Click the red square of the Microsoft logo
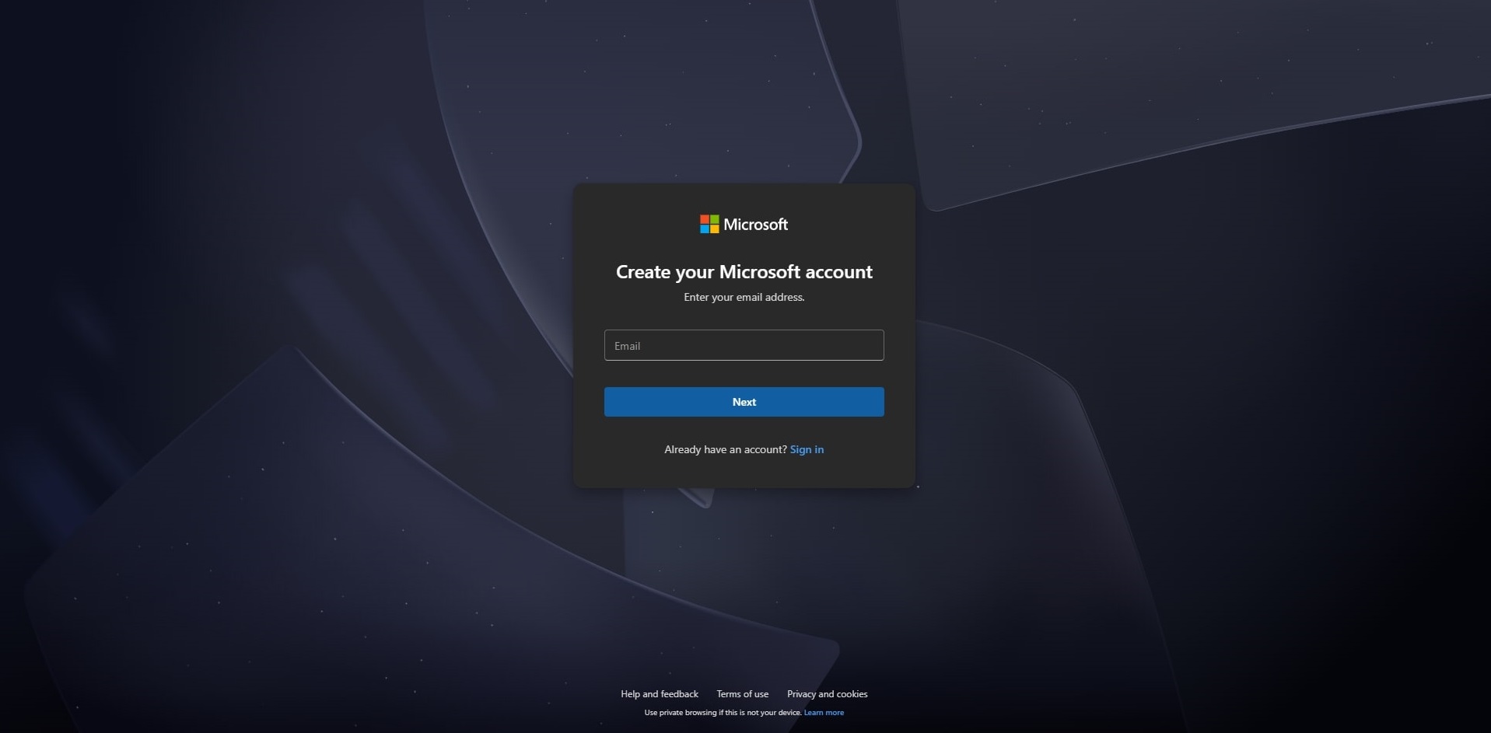This screenshot has height=733, width=1491. (705, 220)
